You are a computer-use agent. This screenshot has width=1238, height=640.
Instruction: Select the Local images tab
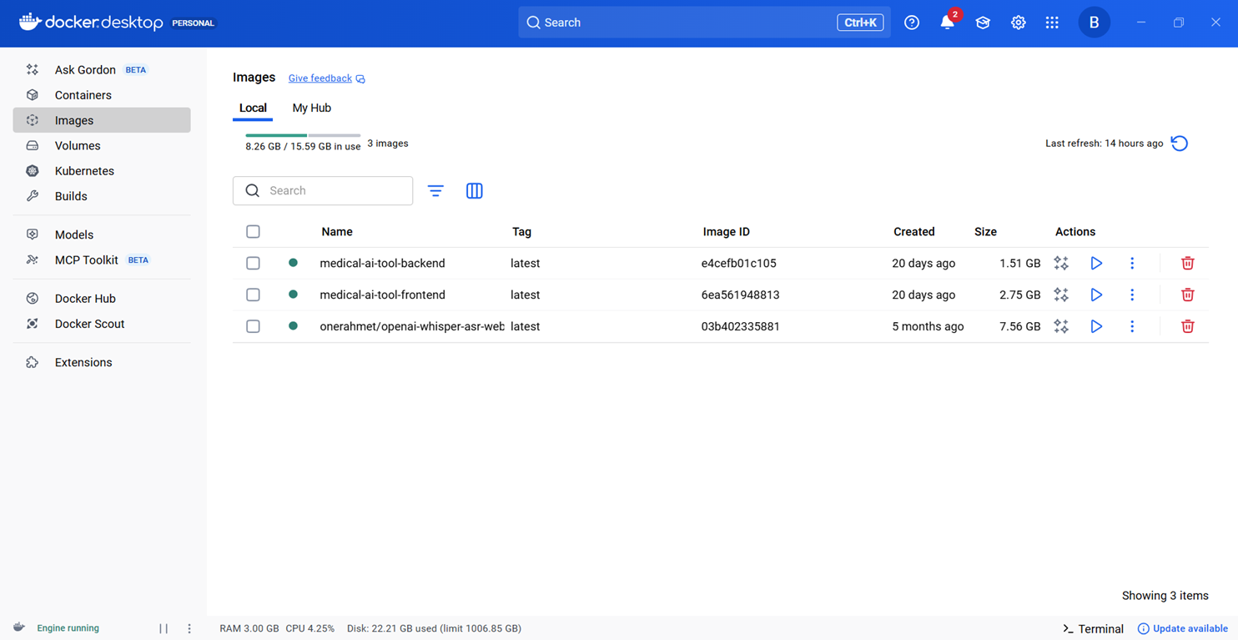tap(253, 108)
